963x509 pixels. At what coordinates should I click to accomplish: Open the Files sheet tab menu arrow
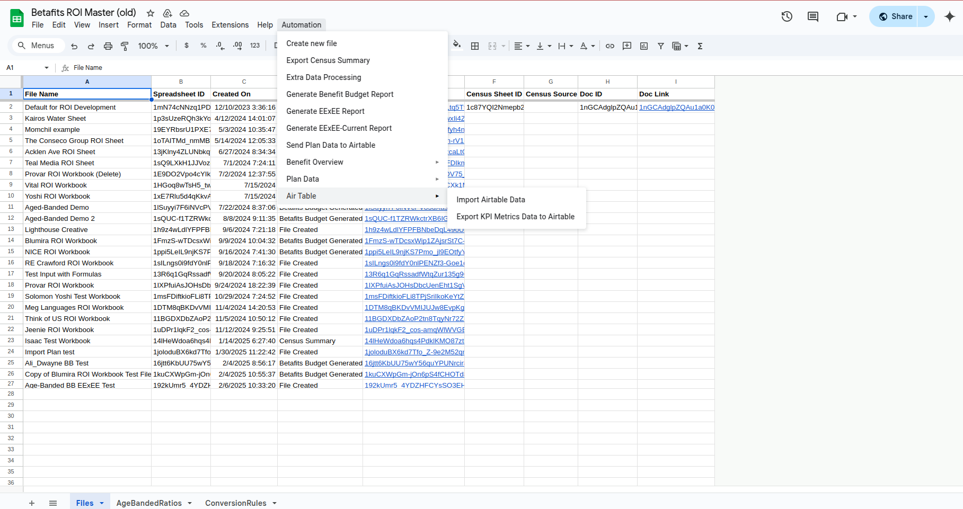click(x=102, y=503)
